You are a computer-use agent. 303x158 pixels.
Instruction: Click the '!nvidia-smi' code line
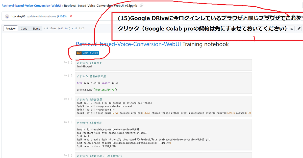[x=84, y=67]
